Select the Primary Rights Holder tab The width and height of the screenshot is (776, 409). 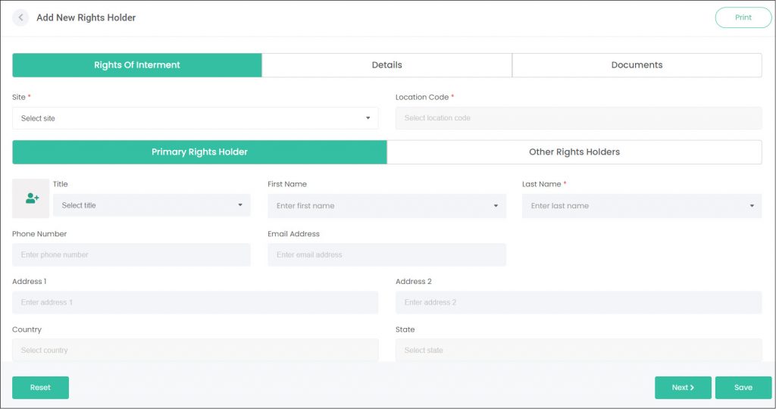tap(199, 152)
